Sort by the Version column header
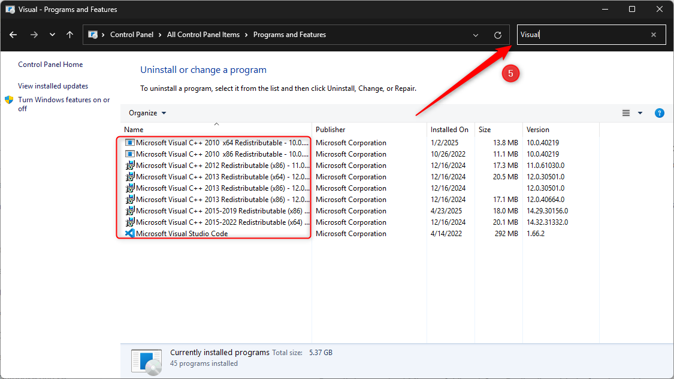 pyautogui.click(x=561, y=130)
